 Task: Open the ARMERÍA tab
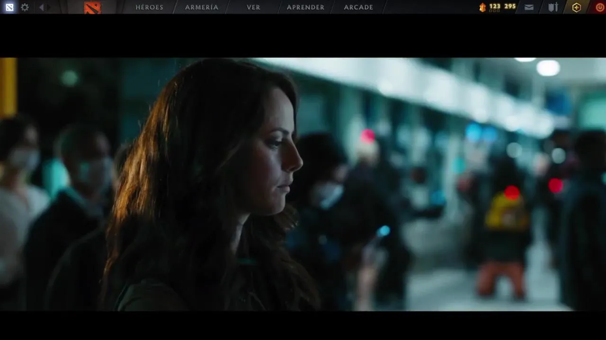point(202,7)
